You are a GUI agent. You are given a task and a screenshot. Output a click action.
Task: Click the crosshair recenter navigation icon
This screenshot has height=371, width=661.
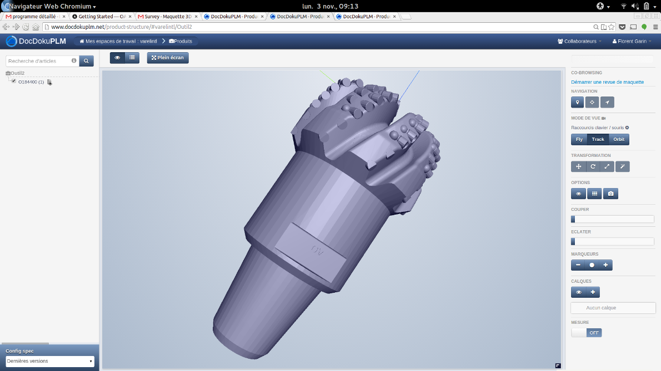pyautogui.click(x=592, y=103)
